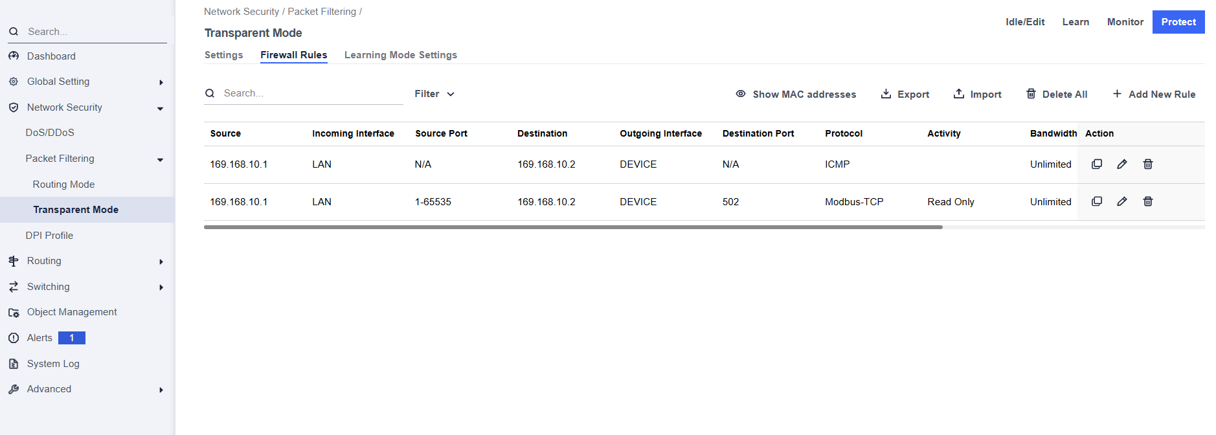Screen dimensions: 1216x435
Task: Delete the Modbus-TCP rule trash icon
Action: pyautogui.click(x=1148, y=201)
